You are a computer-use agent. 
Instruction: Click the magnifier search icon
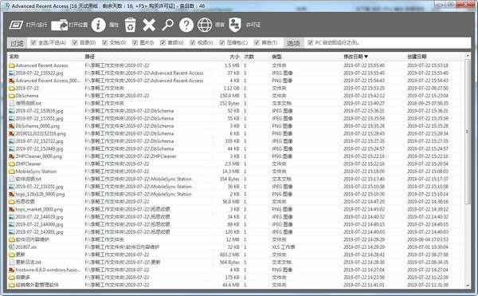click(167, 25)
